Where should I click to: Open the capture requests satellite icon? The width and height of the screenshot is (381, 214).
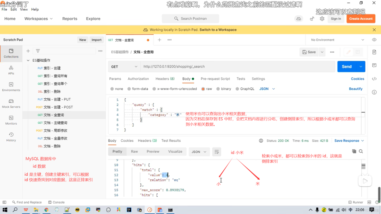pyautogui.click(x=311, y=19)
